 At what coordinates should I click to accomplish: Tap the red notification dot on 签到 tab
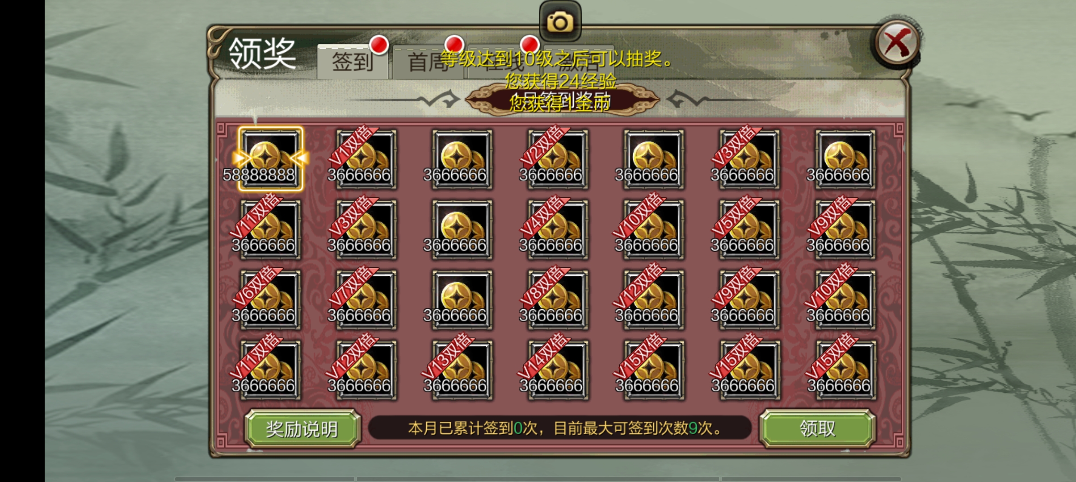coord(379,45)
